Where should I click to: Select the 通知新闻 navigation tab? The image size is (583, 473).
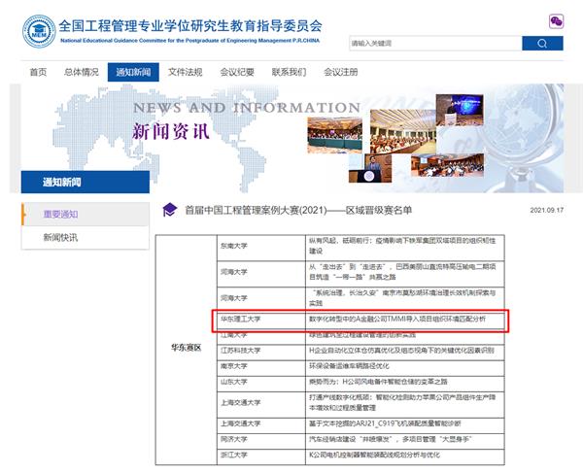click(133, 72)
